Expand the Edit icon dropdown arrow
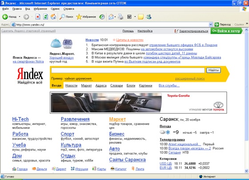Viewport: 249px width, 180px height. coord(135,17)
